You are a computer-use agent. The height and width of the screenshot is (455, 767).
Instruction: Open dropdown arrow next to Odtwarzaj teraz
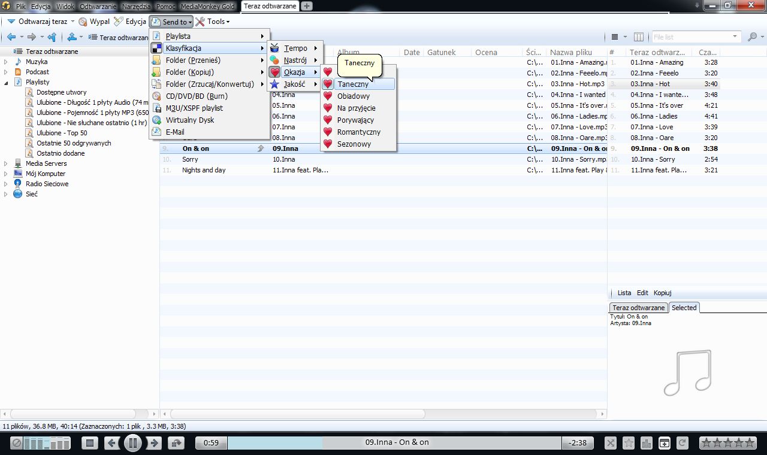click(x=73, y=22)
